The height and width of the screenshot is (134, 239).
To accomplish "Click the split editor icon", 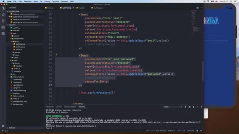I will pyautogui.click(x=198, y=8).
